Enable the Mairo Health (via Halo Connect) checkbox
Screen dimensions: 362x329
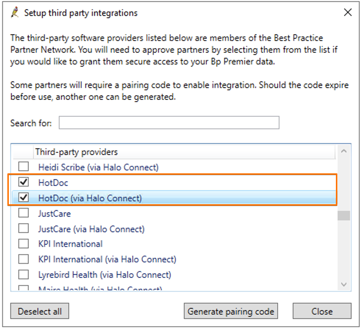click(x=23, y=289)
